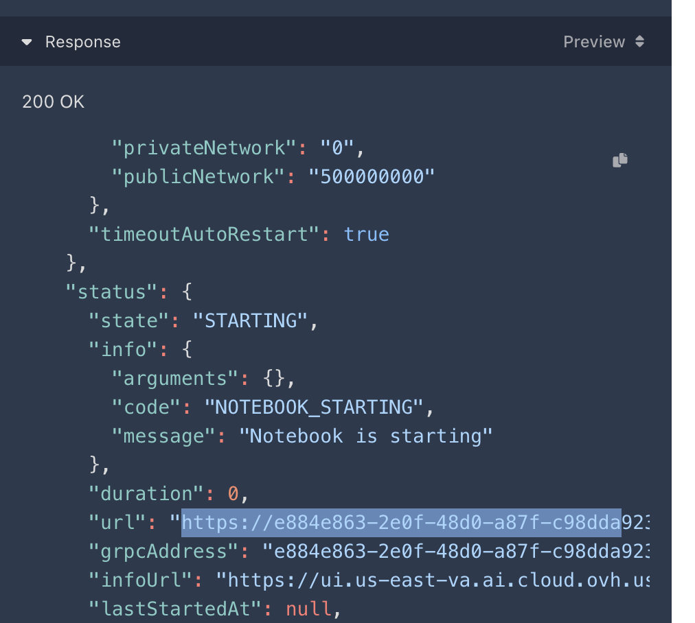Click the "Response" header label
695x623 pixels.
[x=83, y=42]
